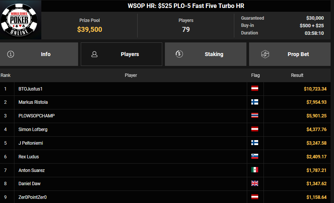Click the flag in PLOWSOPCHAMP's row

click(255, 116)
